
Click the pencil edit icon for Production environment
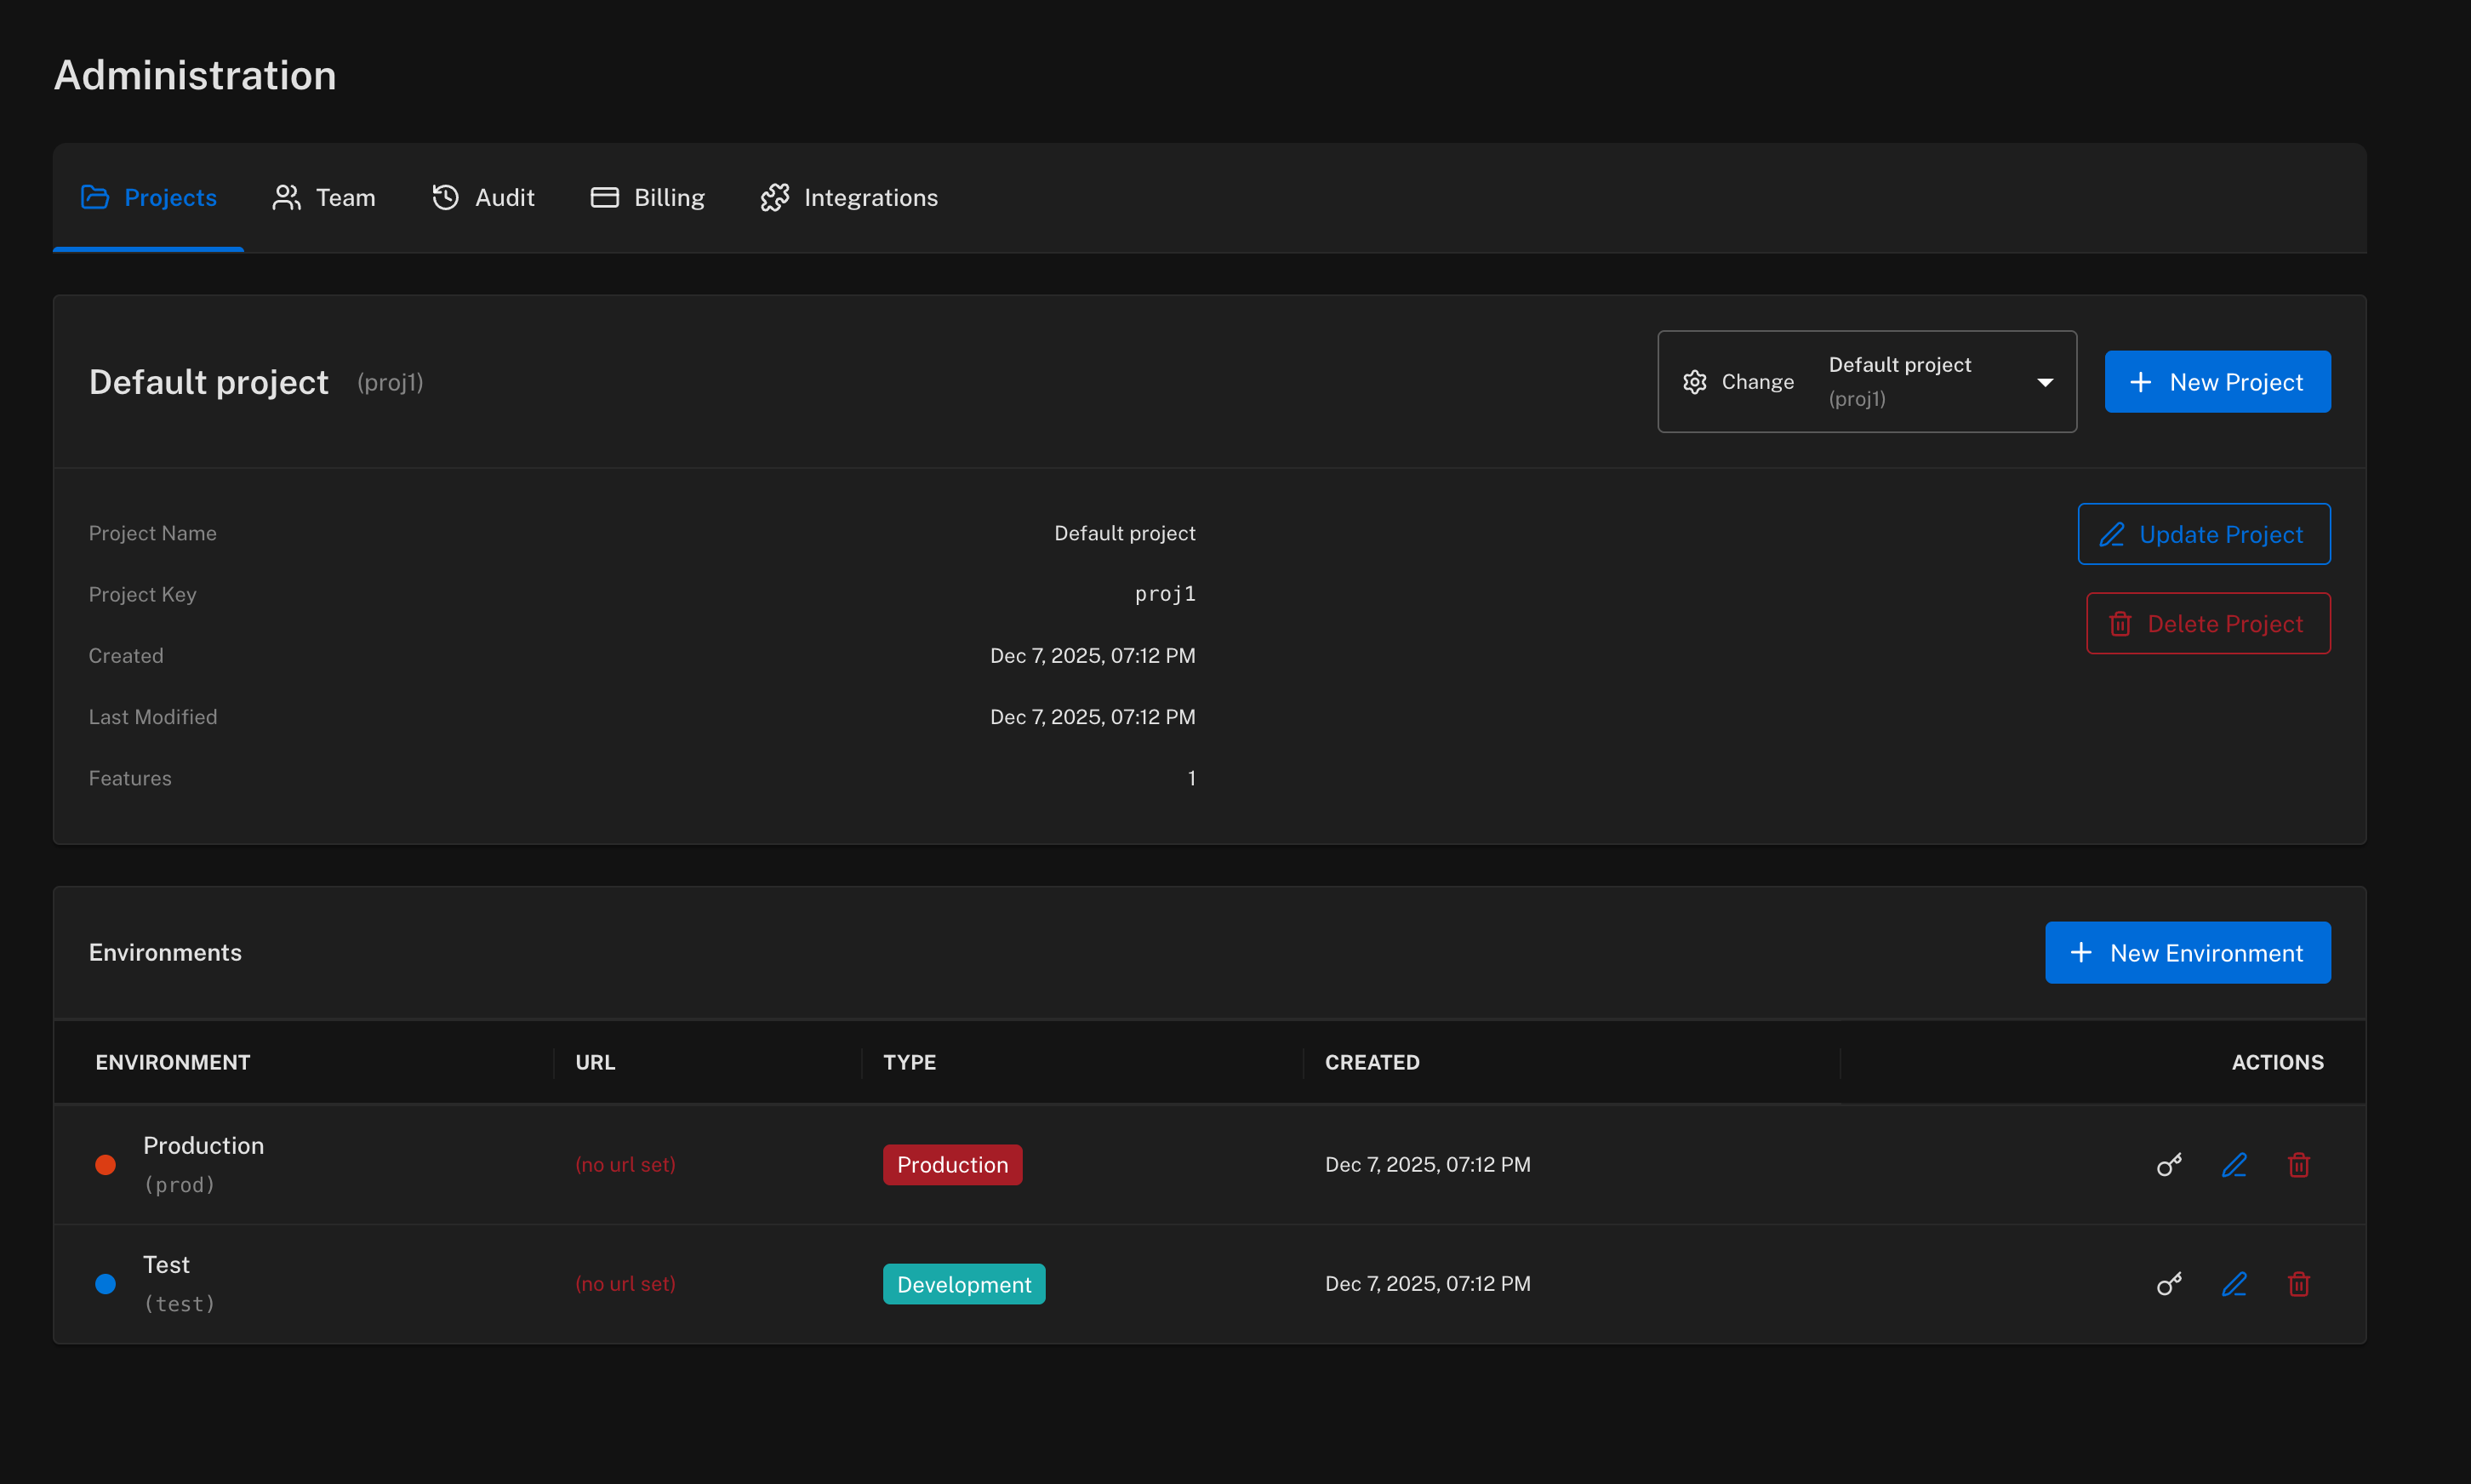(x=2234, y=1165)
